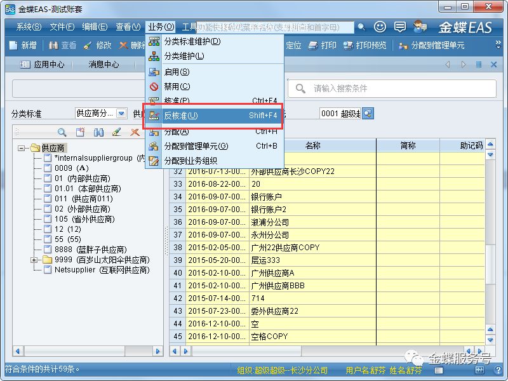Click the row named 银行账户2
This screenshot has height=381, width=508.
pyautogui.click(x=327, y=210)
